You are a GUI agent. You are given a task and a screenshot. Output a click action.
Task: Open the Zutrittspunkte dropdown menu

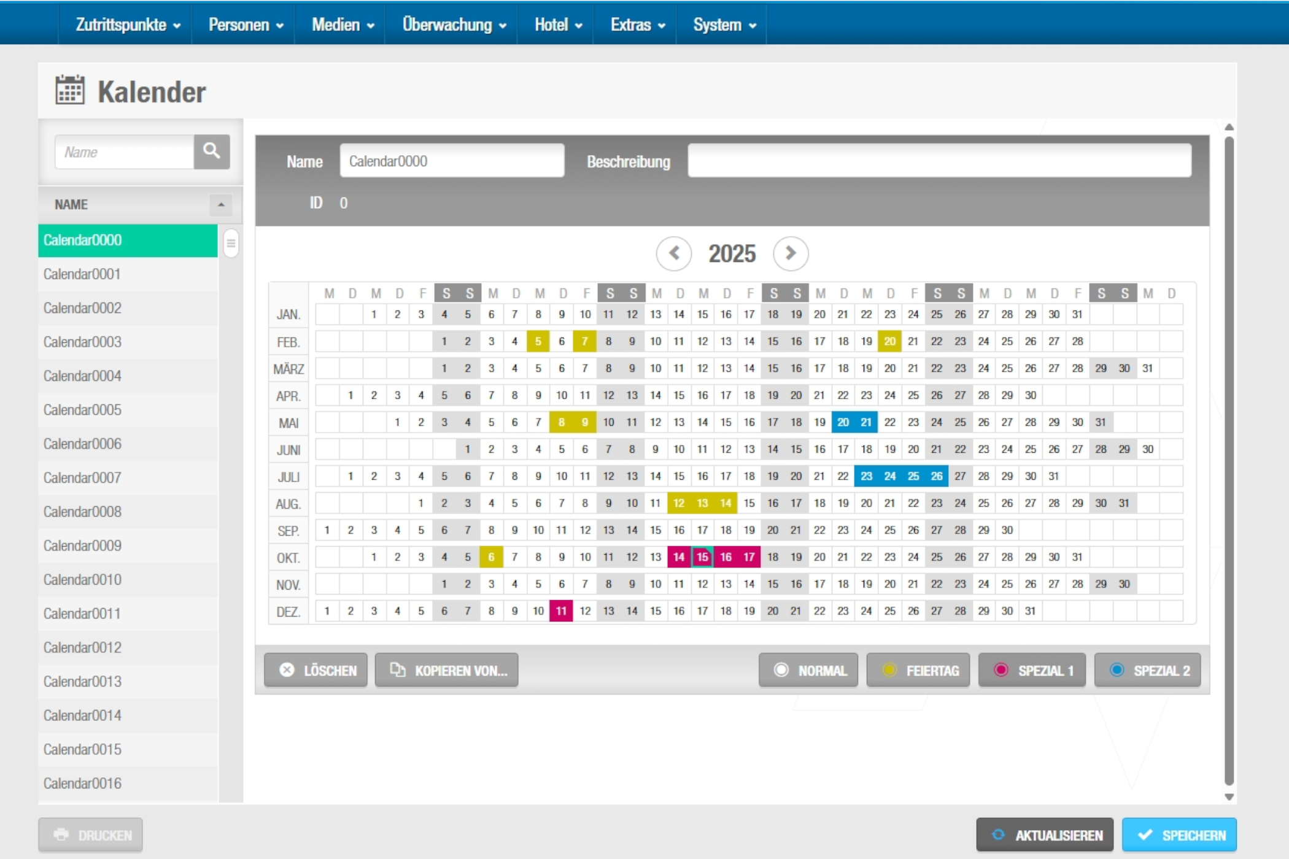pyautogui.click(x=128, y=25)
